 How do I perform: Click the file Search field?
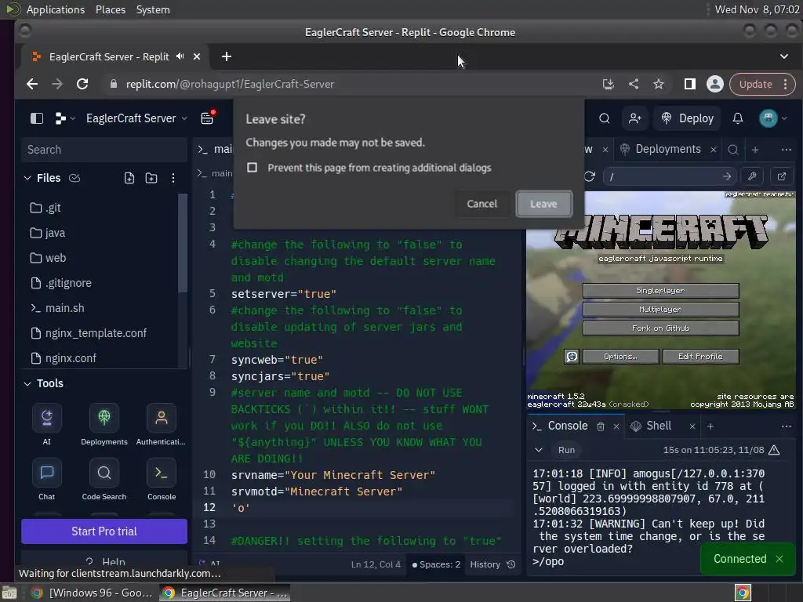click(x=104, y=150)
